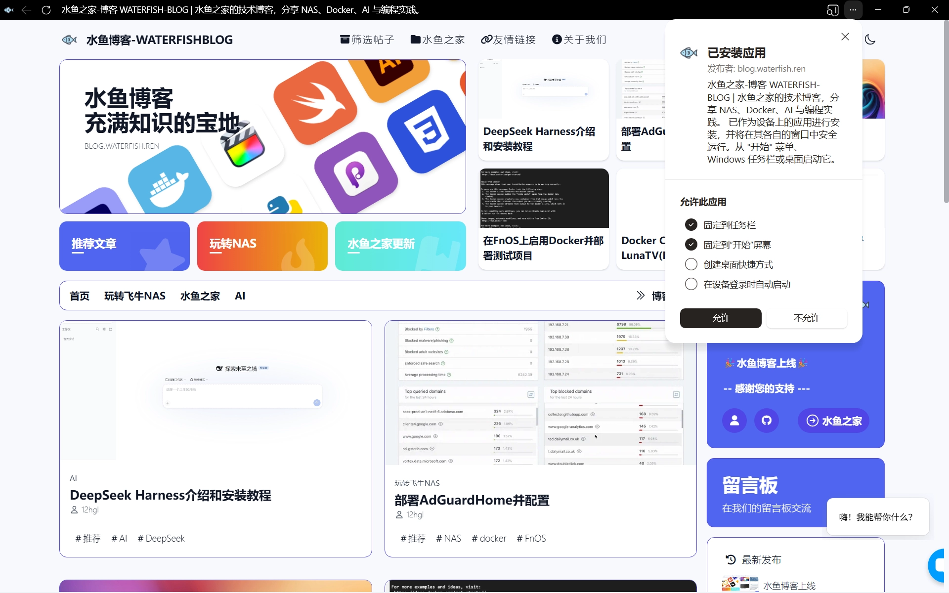The image size is (949, 593).
Task: Click the # NAS tag
Action: click(449, 538)
